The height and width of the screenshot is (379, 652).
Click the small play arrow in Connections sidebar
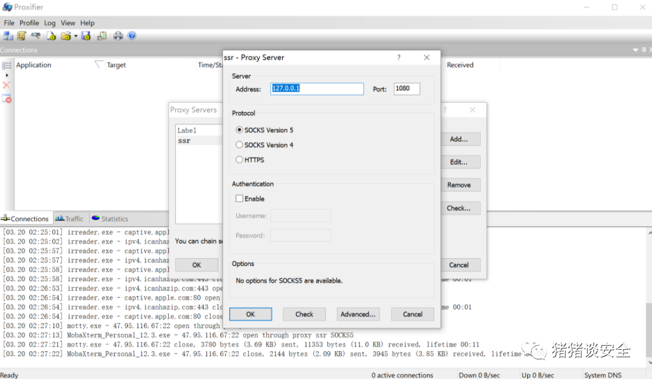click(6, 76)
